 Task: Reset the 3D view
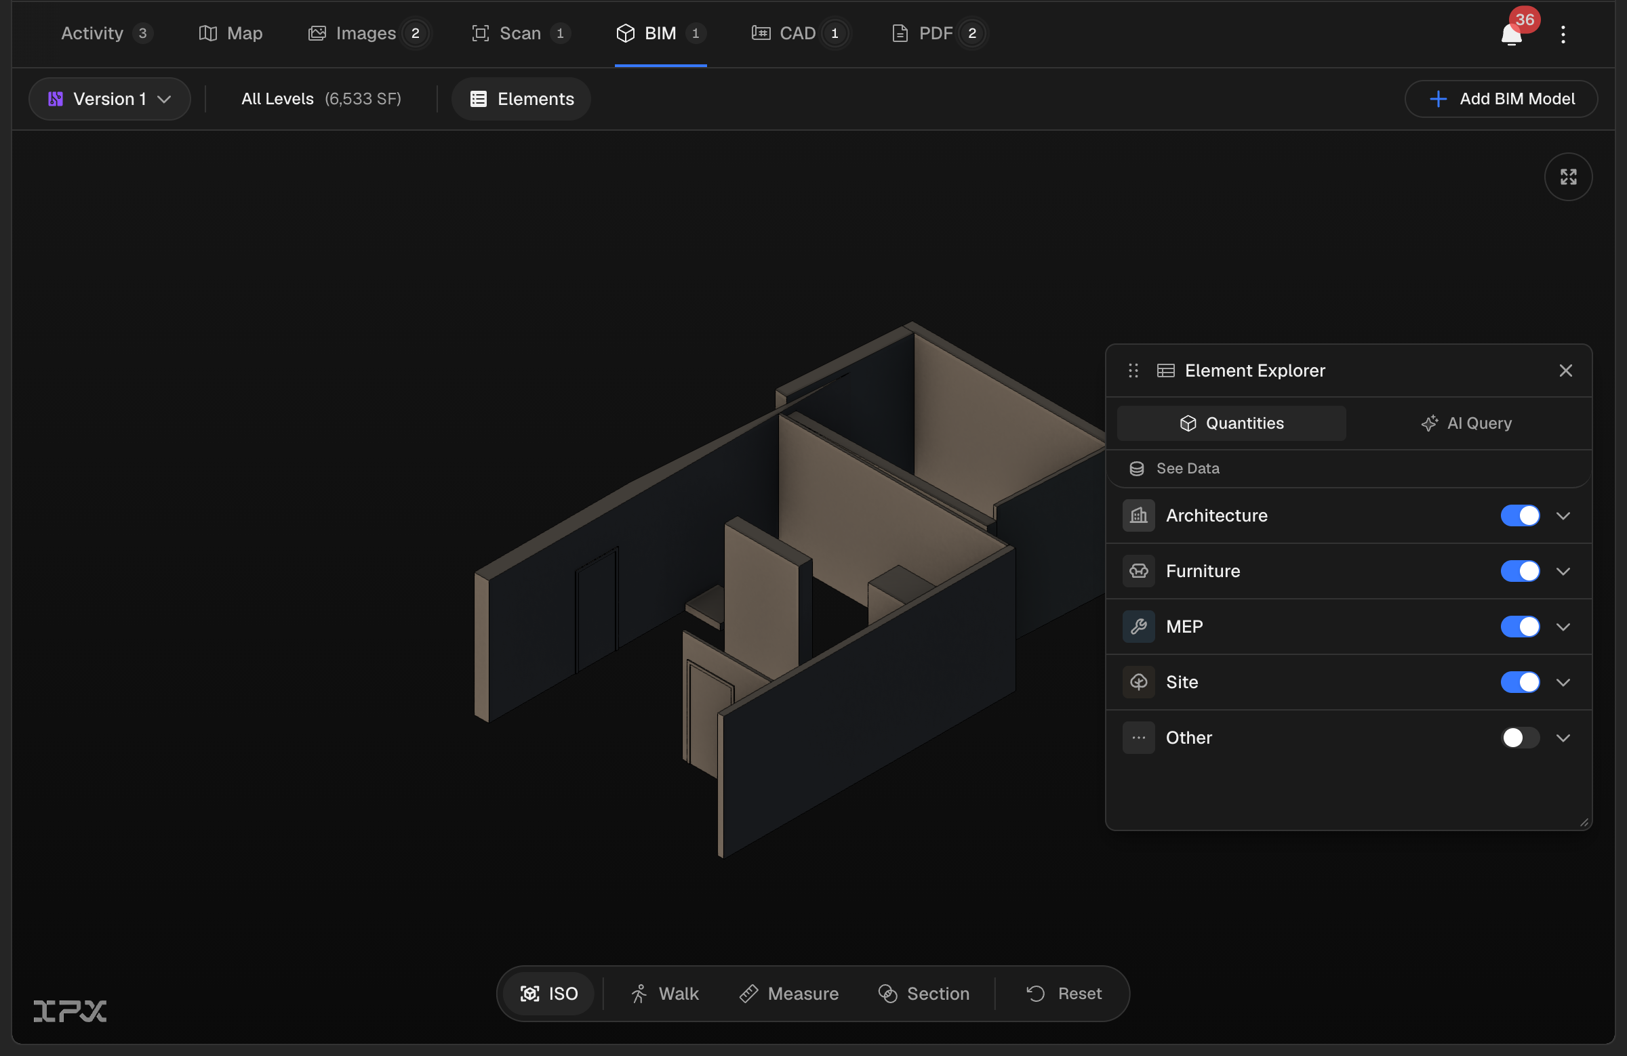(1064, 993)
